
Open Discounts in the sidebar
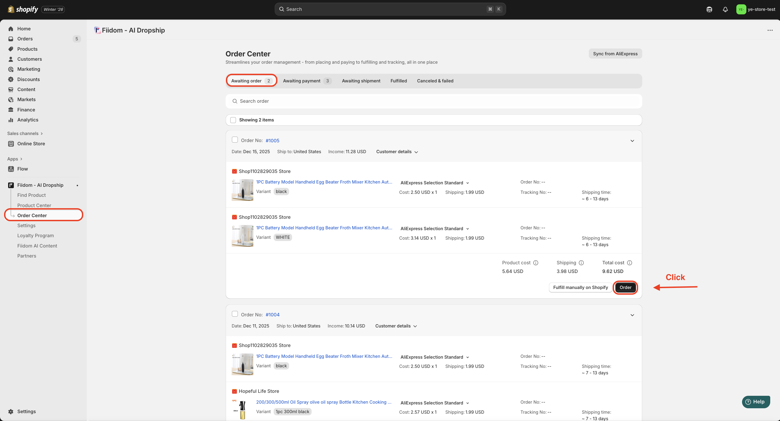click(x=28, y=79)
